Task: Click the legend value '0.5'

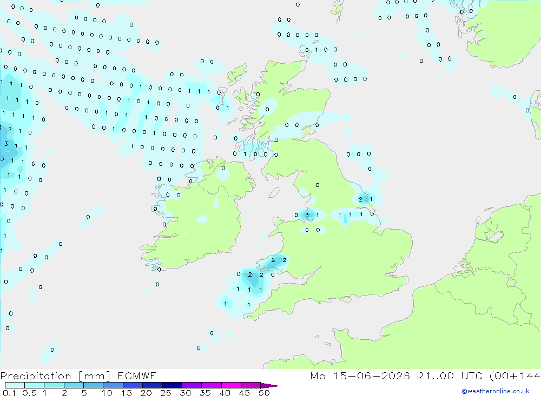Action: pyautogui.click(x=29, y=393)
